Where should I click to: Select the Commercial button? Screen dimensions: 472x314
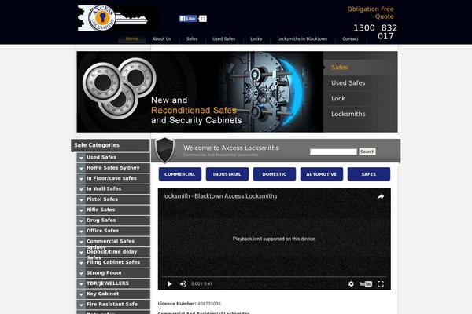(180, 174)
